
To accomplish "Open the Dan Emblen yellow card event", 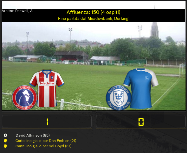I will click(x=46, y=141).
